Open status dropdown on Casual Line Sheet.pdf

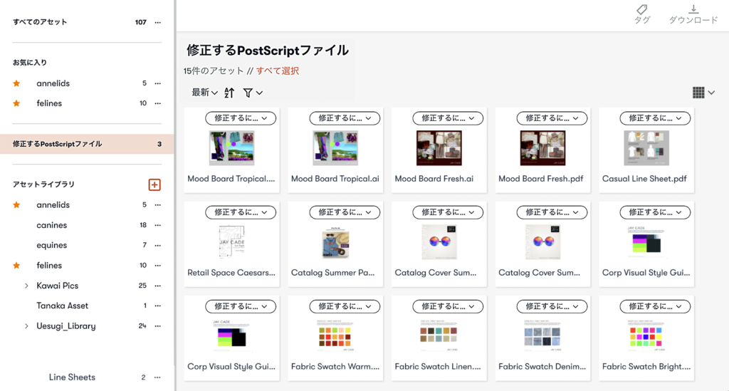click(655, 118)
